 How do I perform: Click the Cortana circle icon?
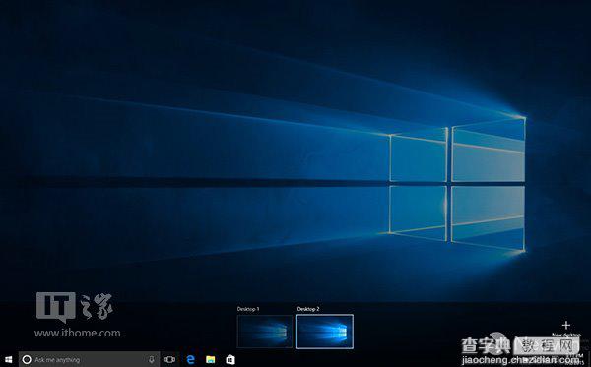click(27, 360)
